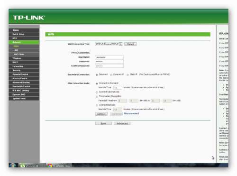The width and height of the screenshot is (237, 176).
Task: Click the Save button
Action: point(103,123)
